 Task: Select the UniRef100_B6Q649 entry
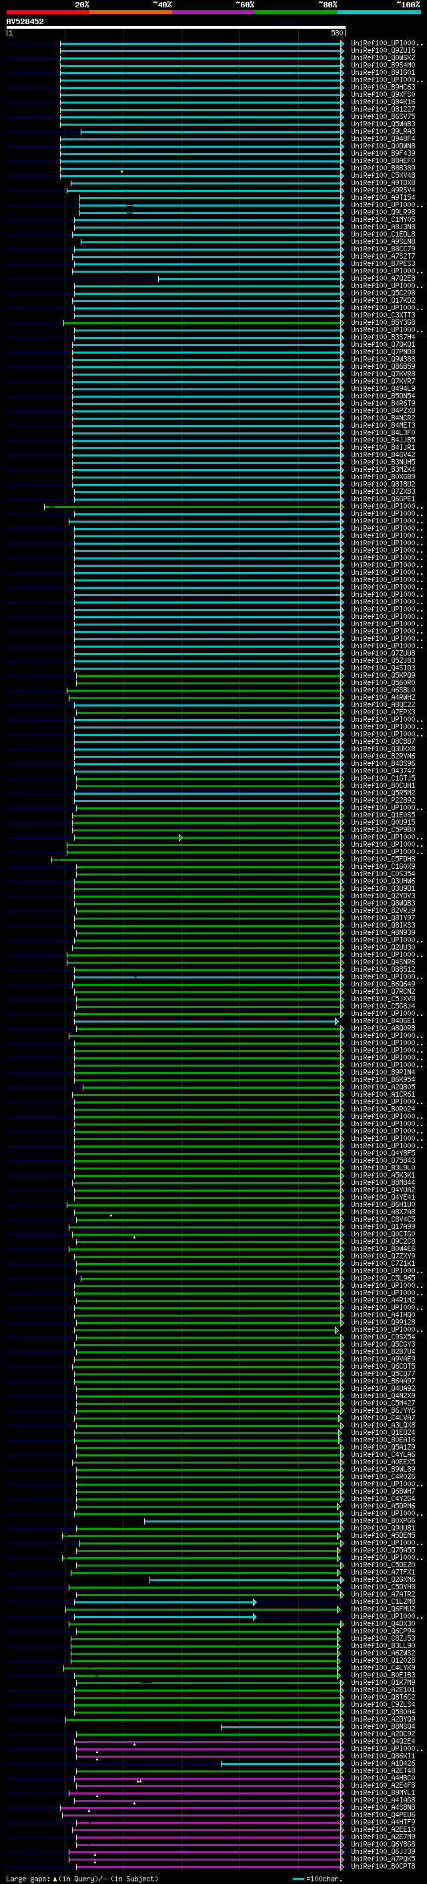(x=382, y=984)
